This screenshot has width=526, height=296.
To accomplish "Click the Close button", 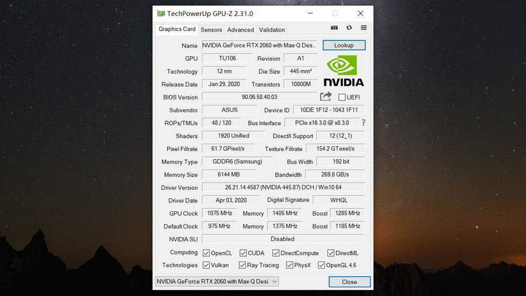I will [x=349, y=281].
